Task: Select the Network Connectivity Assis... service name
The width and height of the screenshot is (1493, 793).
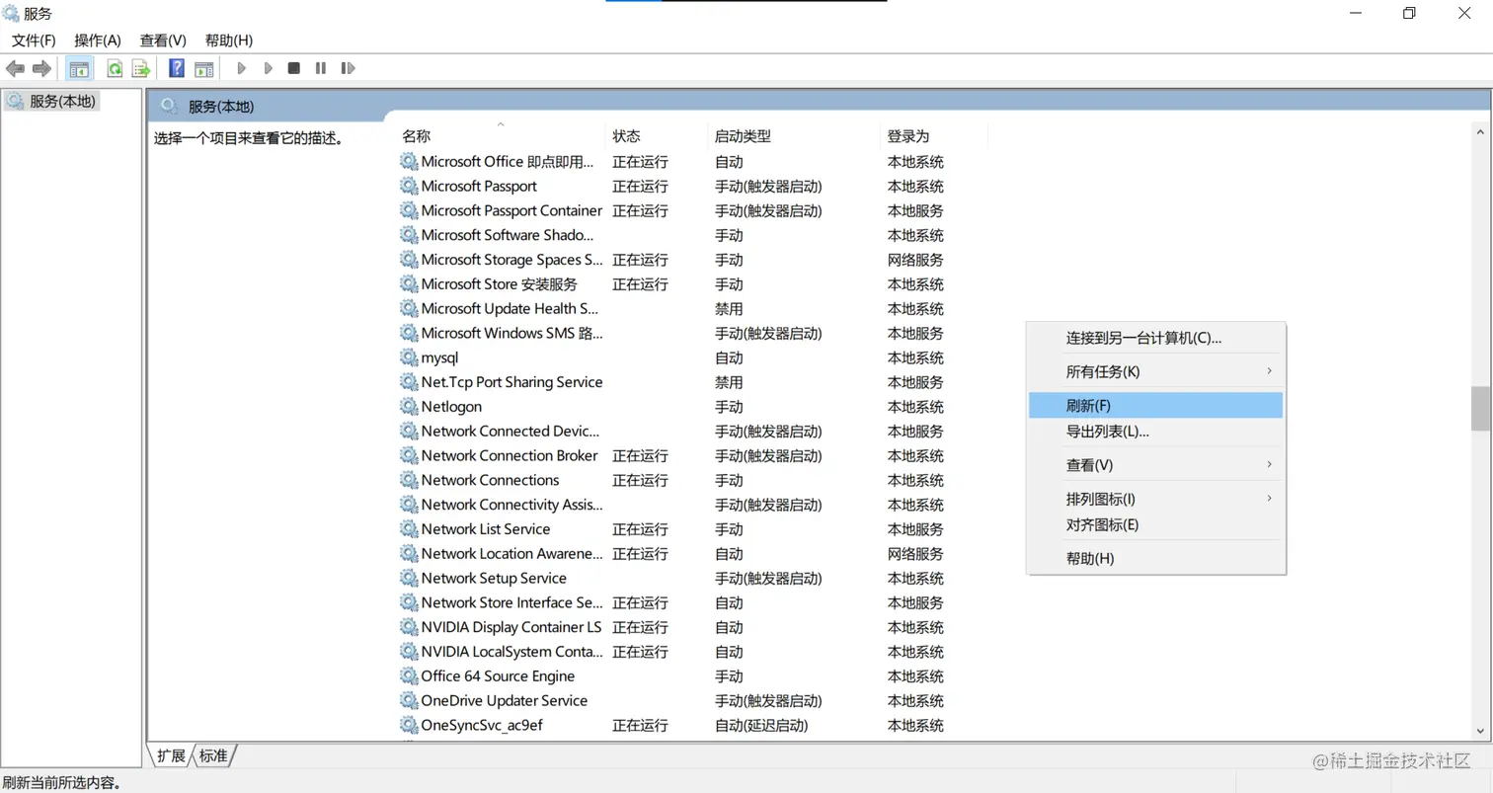Action: (x=511, y=505)
